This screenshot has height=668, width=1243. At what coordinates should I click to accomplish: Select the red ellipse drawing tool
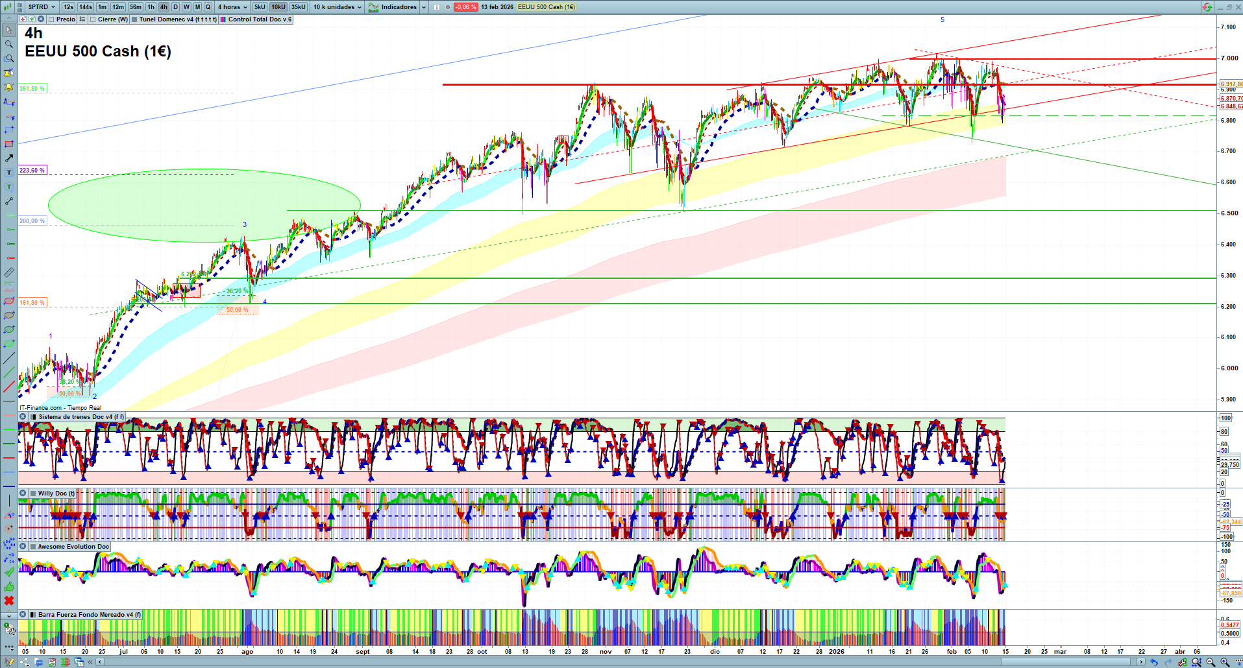[9, 301]
